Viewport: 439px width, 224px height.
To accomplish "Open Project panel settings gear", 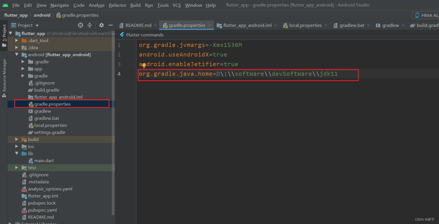I will [x=102, y=25].
